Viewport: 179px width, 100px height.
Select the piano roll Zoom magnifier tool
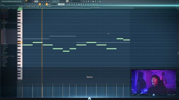tap(37, 6)
